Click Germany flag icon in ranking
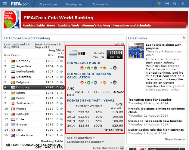189x150 pixels. point(13,61)
